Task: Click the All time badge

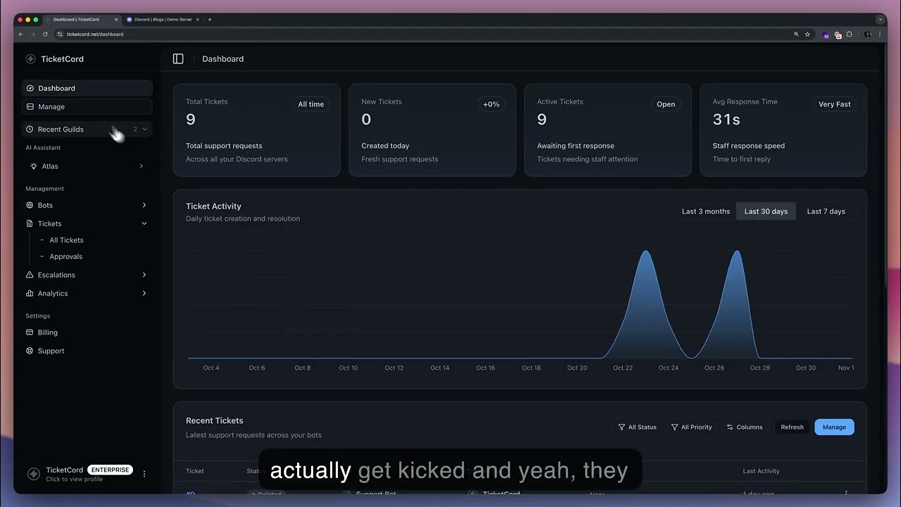Action: click(311, 104)
